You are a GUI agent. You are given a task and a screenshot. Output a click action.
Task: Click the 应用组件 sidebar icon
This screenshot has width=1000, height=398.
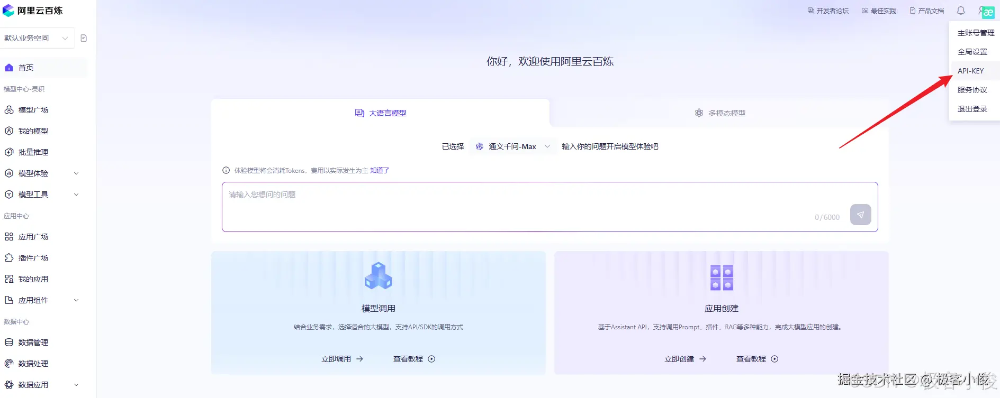pos(9,300)
